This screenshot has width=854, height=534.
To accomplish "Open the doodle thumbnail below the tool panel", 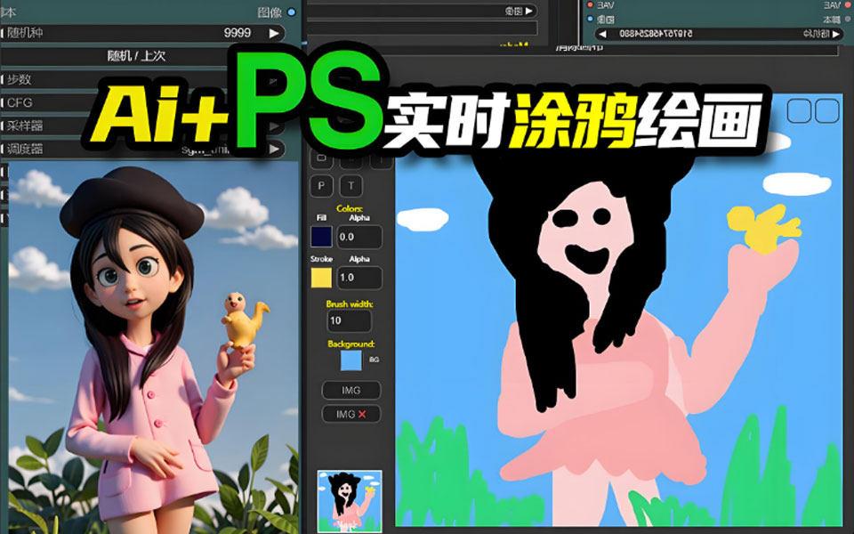I will [349, 501].
